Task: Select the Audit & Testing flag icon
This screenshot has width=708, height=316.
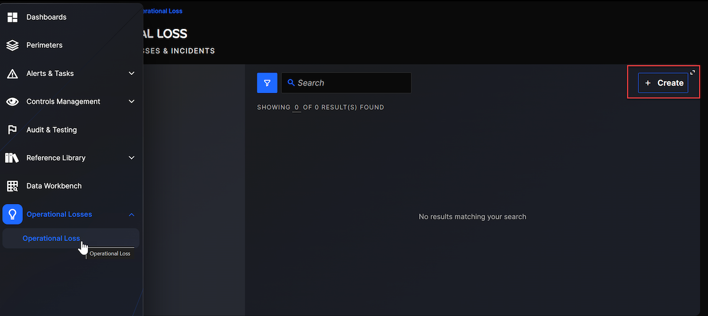Action: [x=12, y=130]
